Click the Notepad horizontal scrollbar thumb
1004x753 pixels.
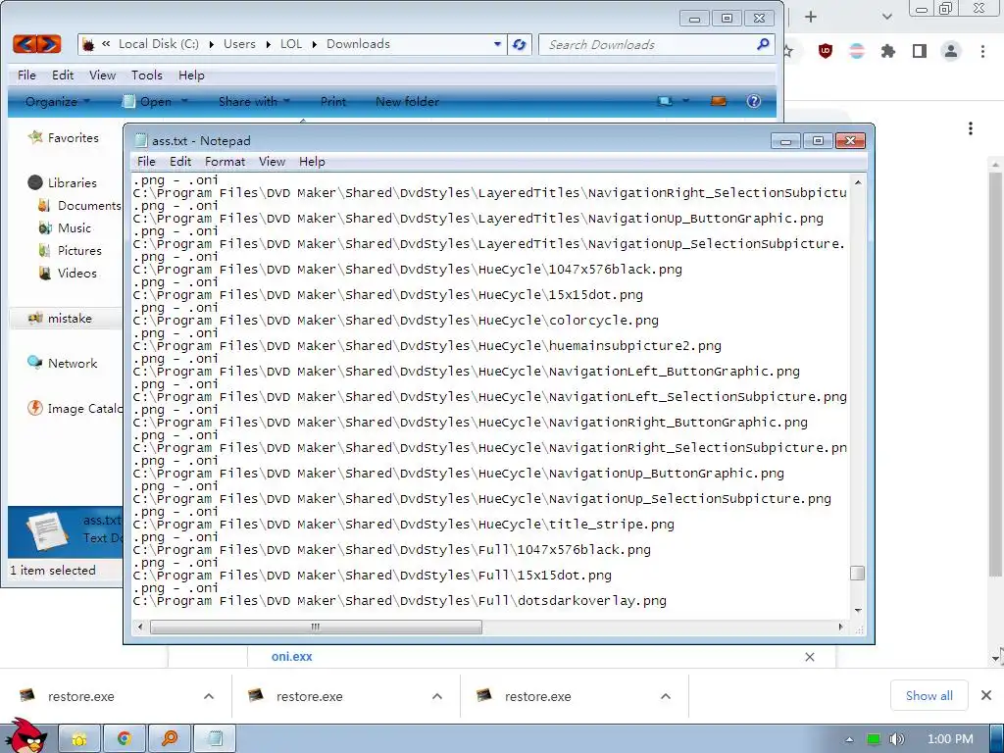pyautogui.click(x=316, y=627)
